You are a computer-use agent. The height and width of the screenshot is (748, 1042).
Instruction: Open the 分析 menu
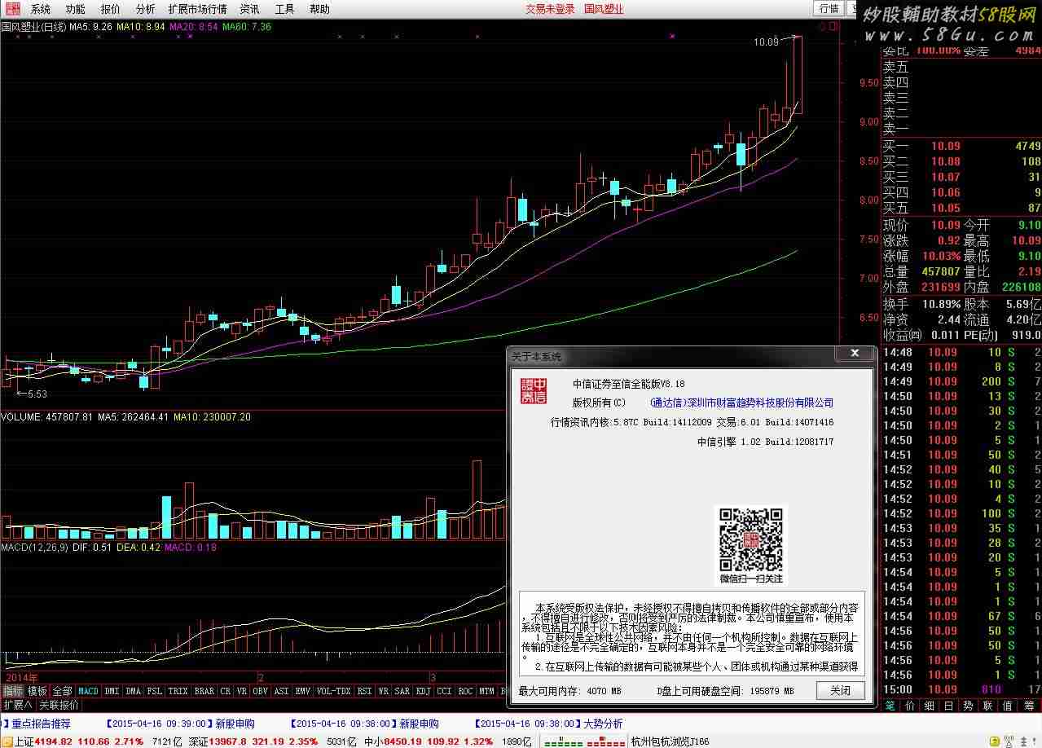pos(145,9)
